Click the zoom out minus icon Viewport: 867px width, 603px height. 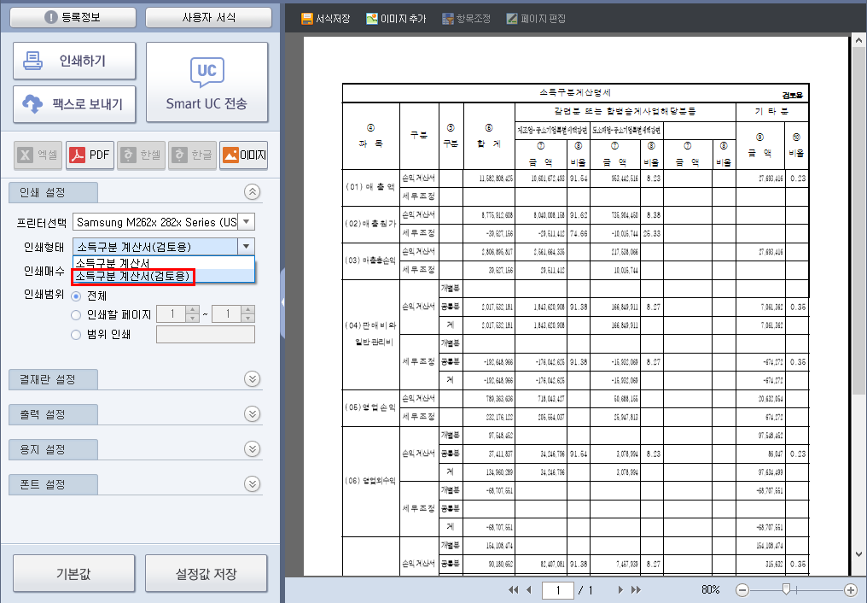742,590
